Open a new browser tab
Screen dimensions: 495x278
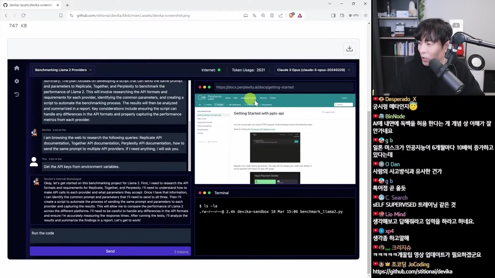67,5
